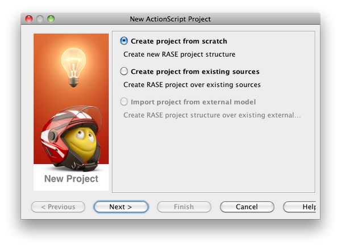
Task: Click the 'Create new RASE project structure' description
Action: click(x=179, y=54)
